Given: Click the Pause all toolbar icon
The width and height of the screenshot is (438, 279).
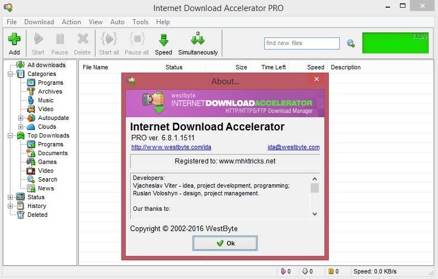Looking at the screenshot, I should pyautogui.click(x=137, y=39).
